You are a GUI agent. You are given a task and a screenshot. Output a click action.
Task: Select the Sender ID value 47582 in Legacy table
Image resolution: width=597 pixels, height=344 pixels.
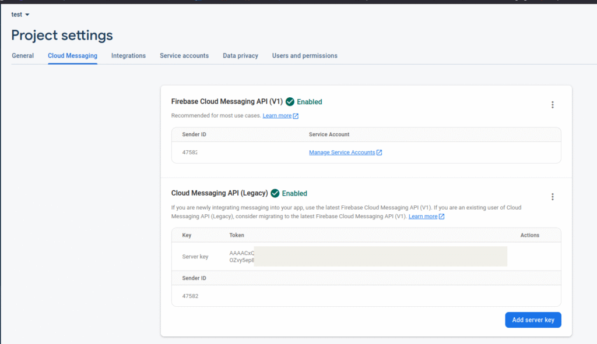[190, 296]
